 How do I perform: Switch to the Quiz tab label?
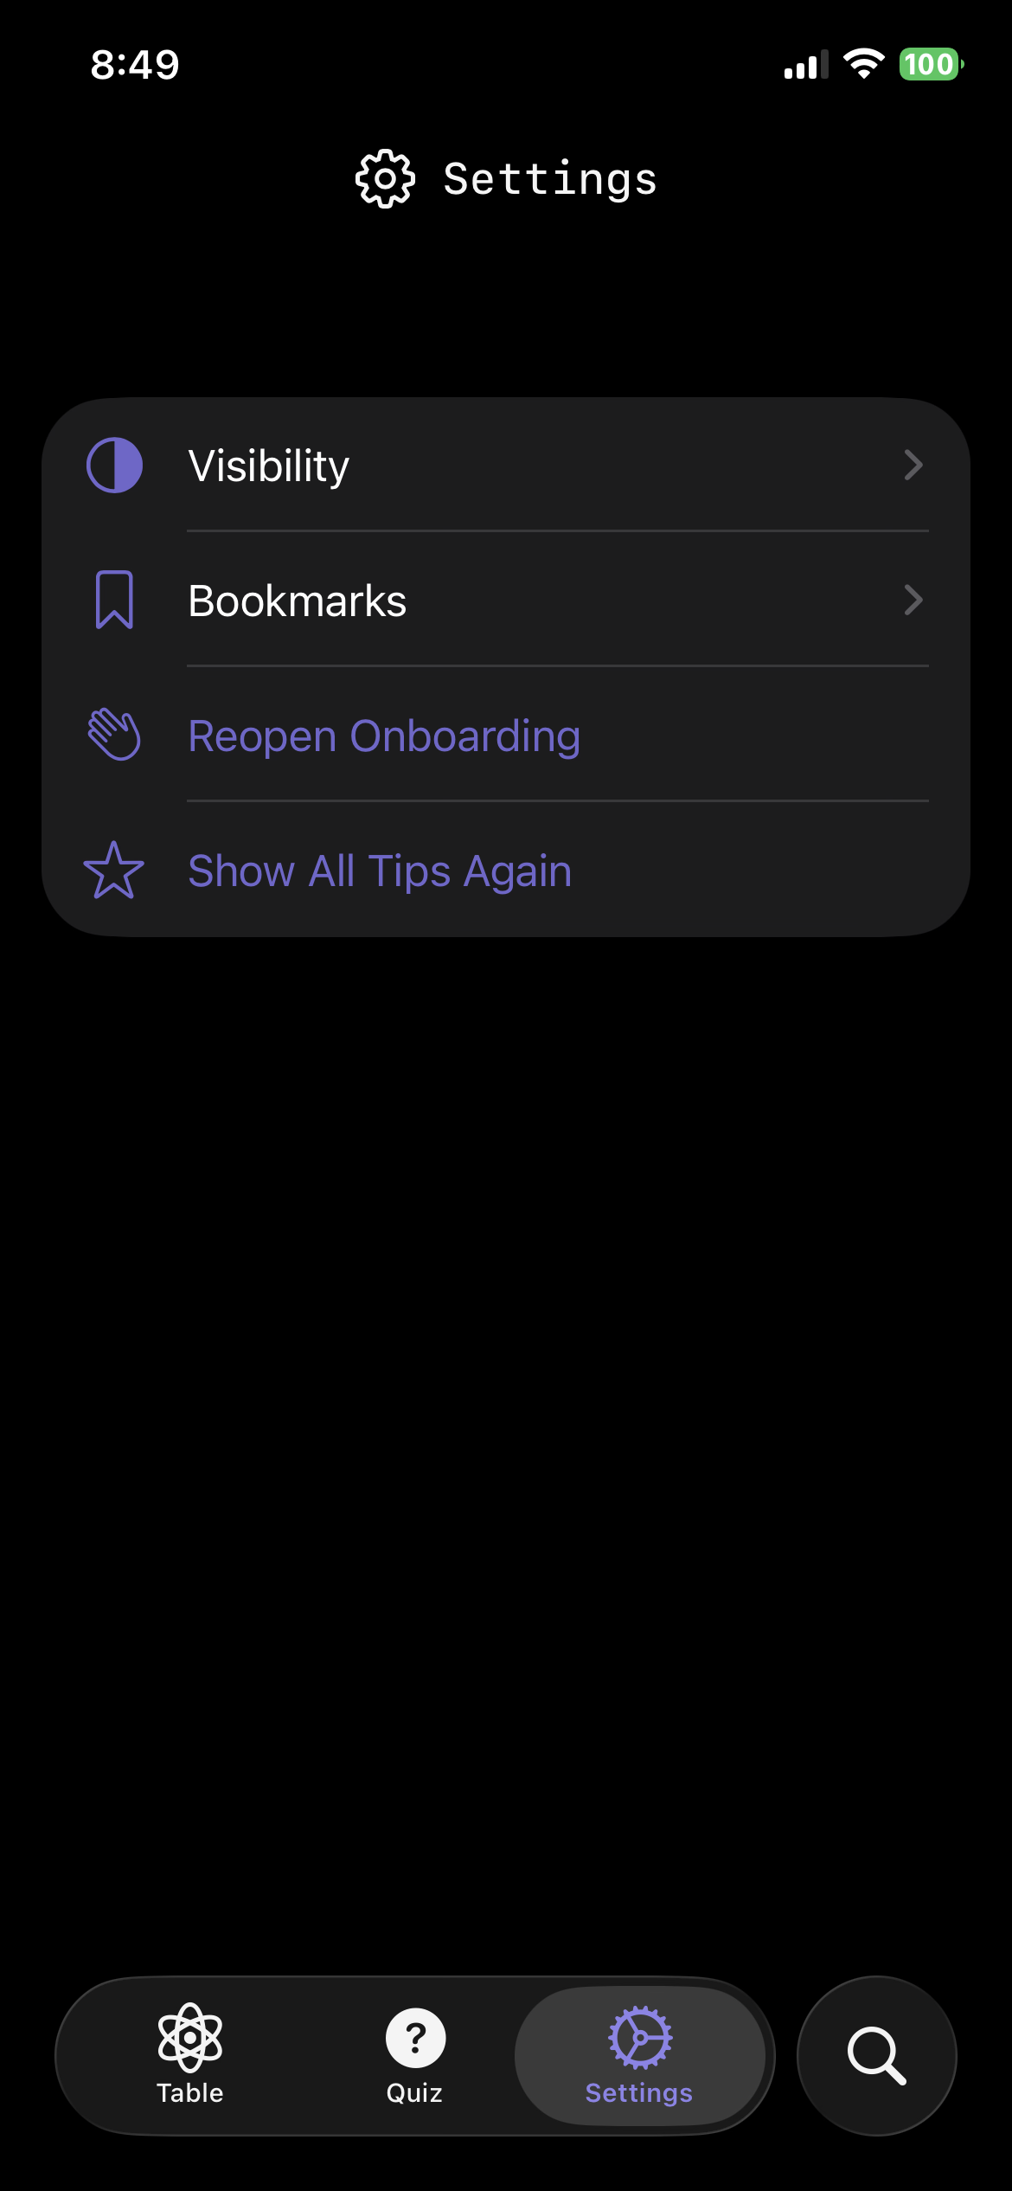tap(414, 2093)
